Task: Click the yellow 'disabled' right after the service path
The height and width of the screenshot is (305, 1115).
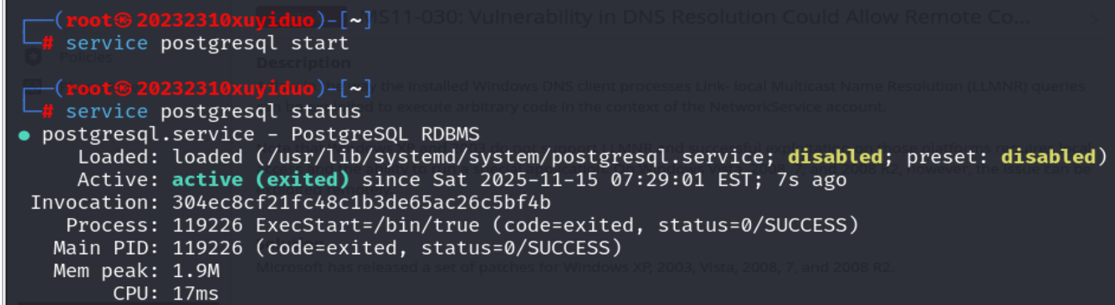Action: coord(834,157)
